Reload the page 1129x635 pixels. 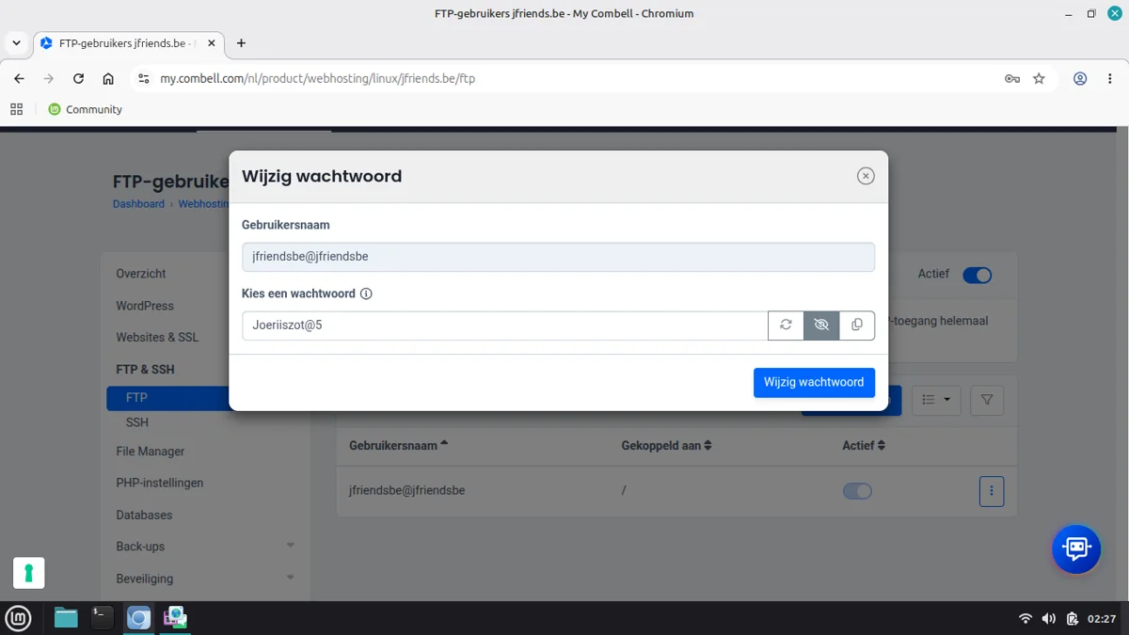click(x=78, y=79)
